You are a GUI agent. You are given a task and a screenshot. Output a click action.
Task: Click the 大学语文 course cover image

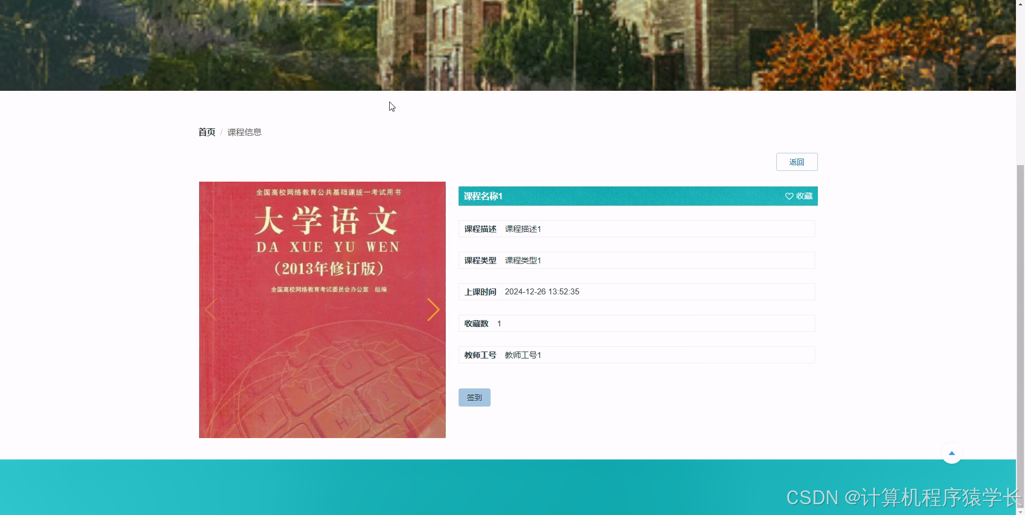click(322, 310)
